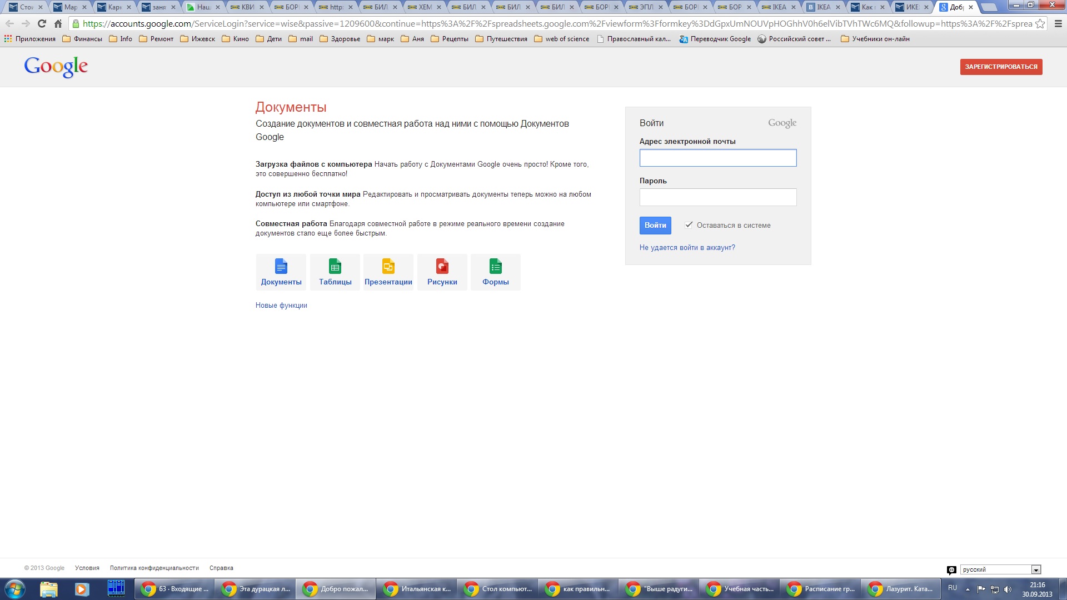1067x600 pixels.
Task: Open the русский language dropdown
Action: 1000,569
